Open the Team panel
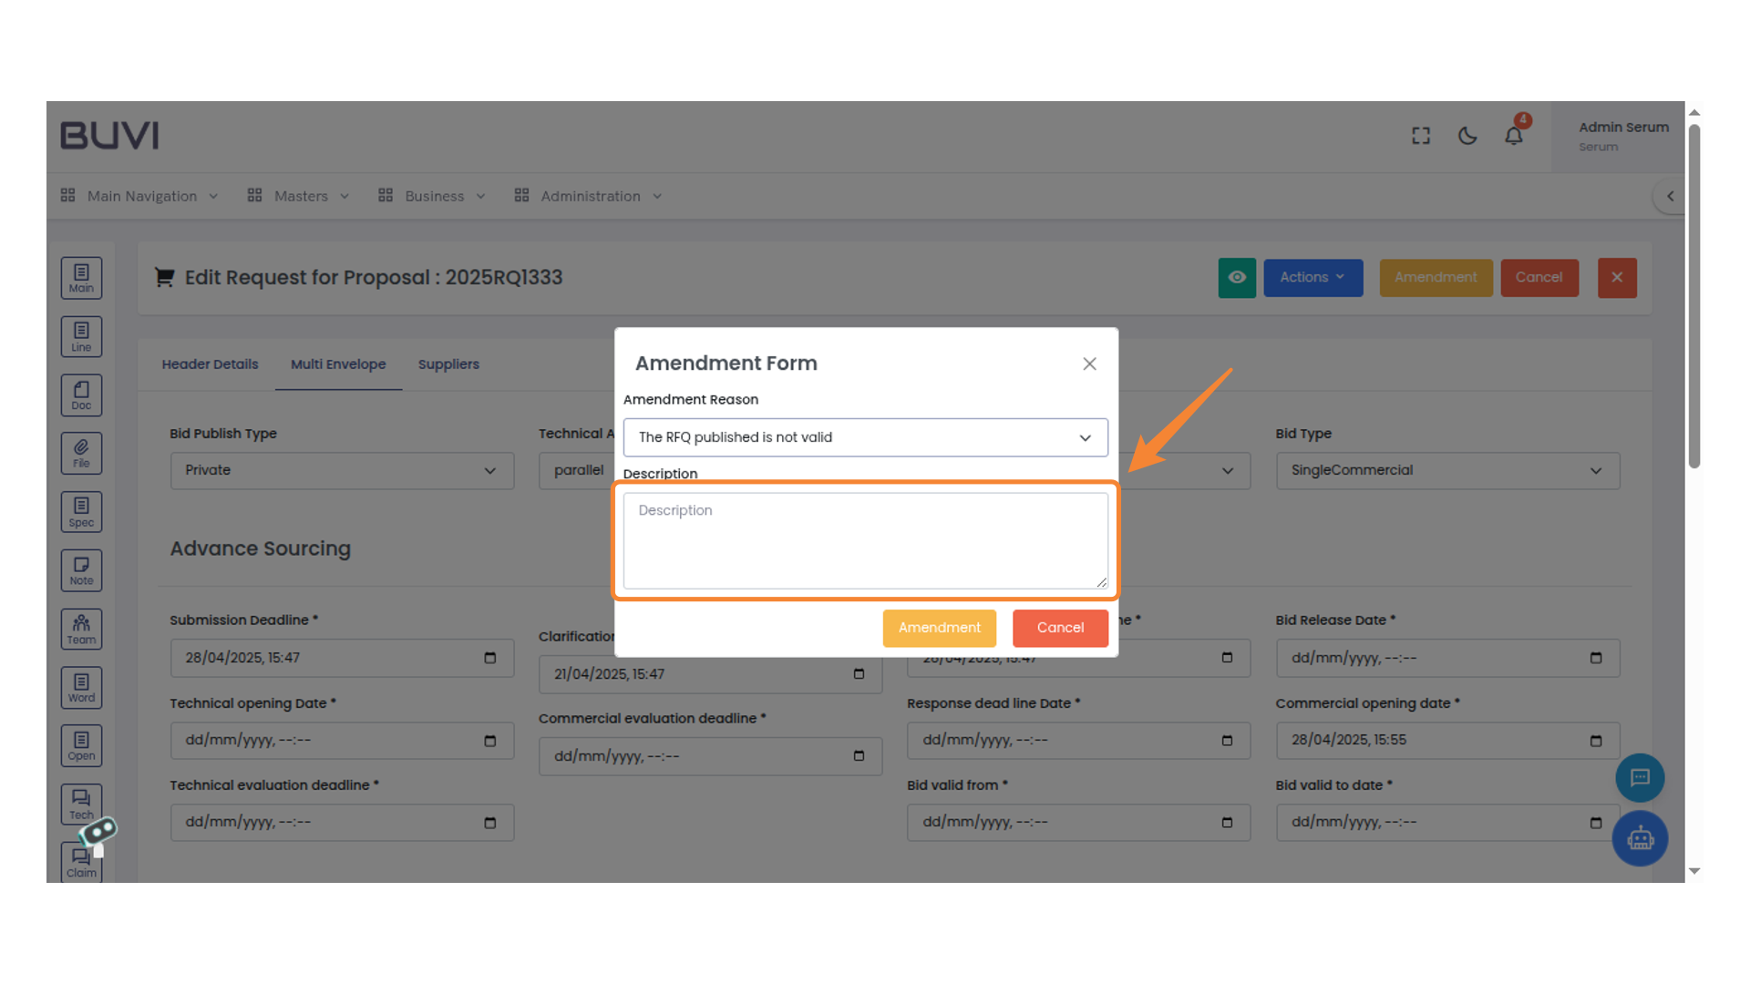Image resolution: width=1750 pixels, height=984 pixels. click(81, 628)
